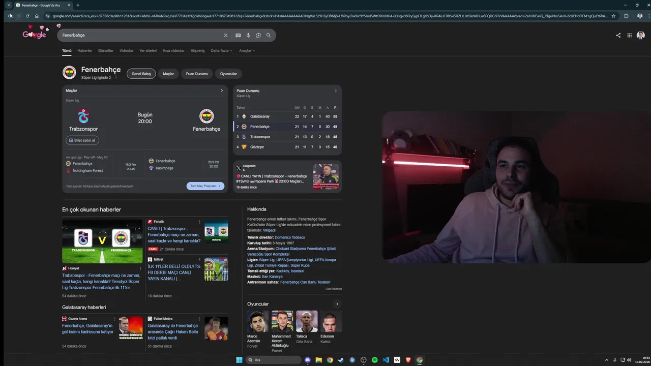The width and height of the screenshot is (651, 366).
Task: Select Göztepe row in standings
Action: pyautogui.click(x=287, y=147)
